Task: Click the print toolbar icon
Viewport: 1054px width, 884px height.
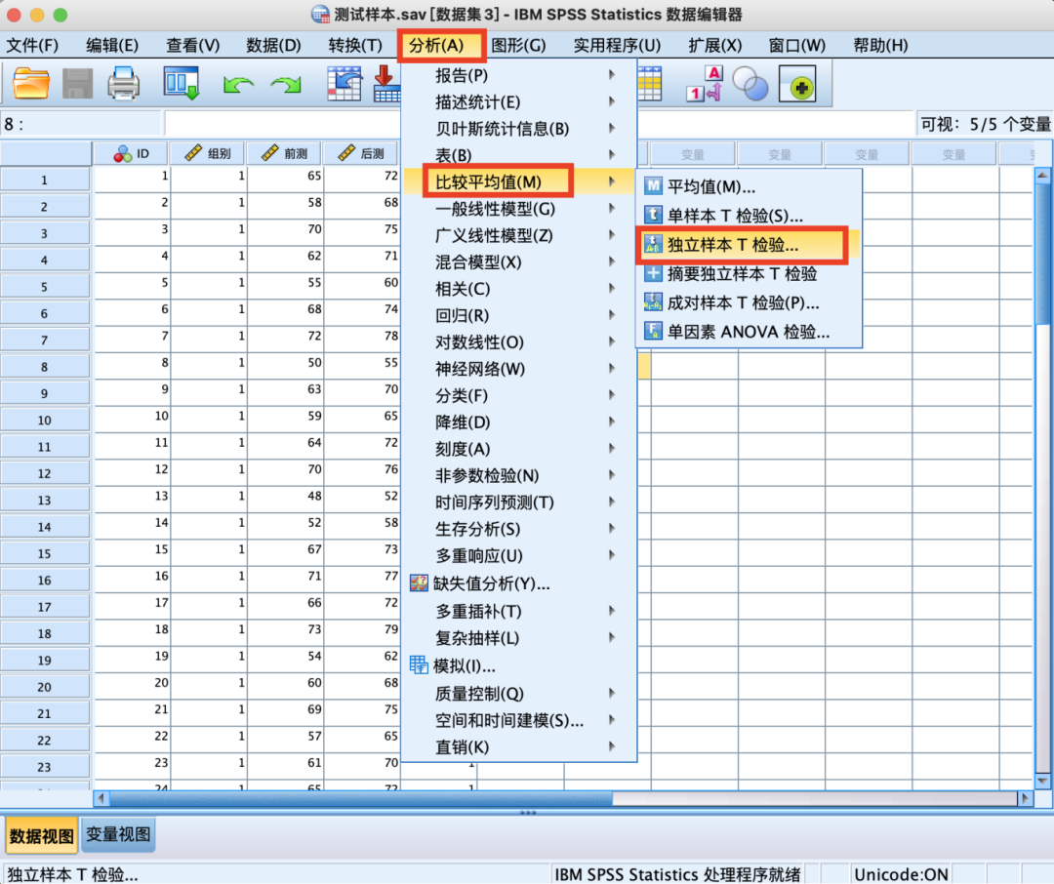Action: click(124, 85)
